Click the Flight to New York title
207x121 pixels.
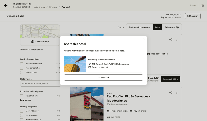[x=22, y=4]
